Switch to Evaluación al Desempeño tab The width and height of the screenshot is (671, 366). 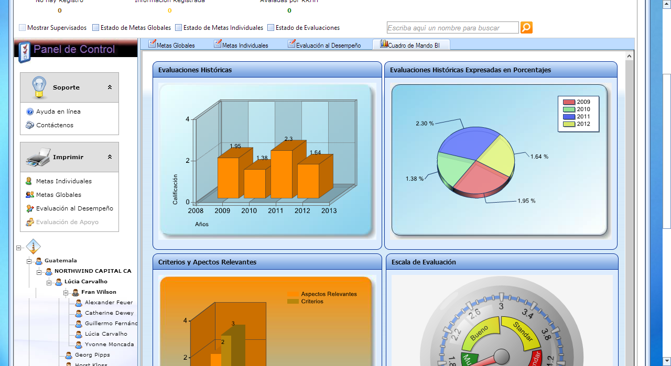point(328,46)
